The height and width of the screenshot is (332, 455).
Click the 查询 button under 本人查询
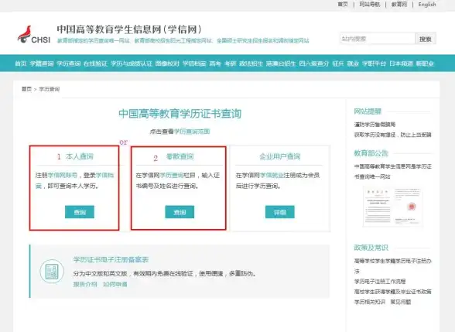point(80,212)
